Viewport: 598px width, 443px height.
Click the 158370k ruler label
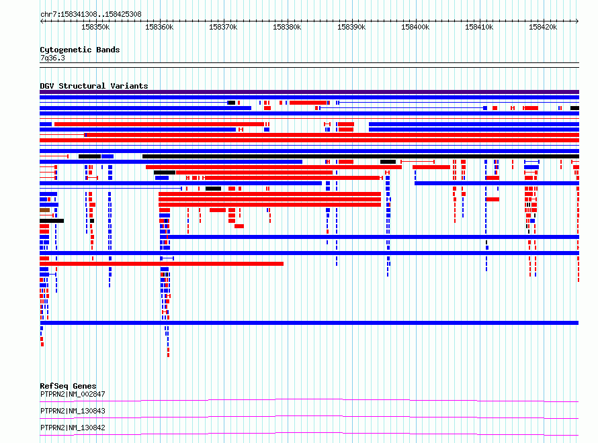pos(223,27)
